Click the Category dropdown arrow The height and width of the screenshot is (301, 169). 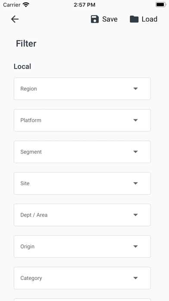point(135,278)
